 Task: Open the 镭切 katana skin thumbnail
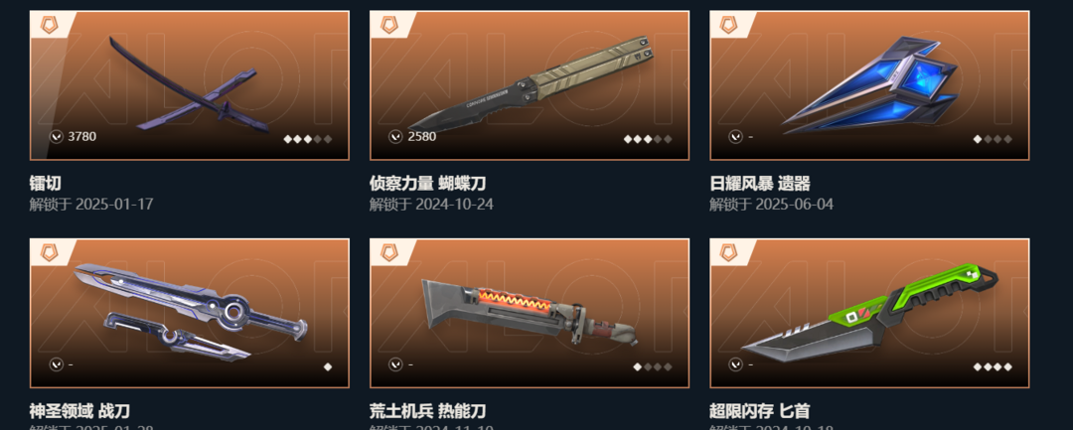[190, 85]
